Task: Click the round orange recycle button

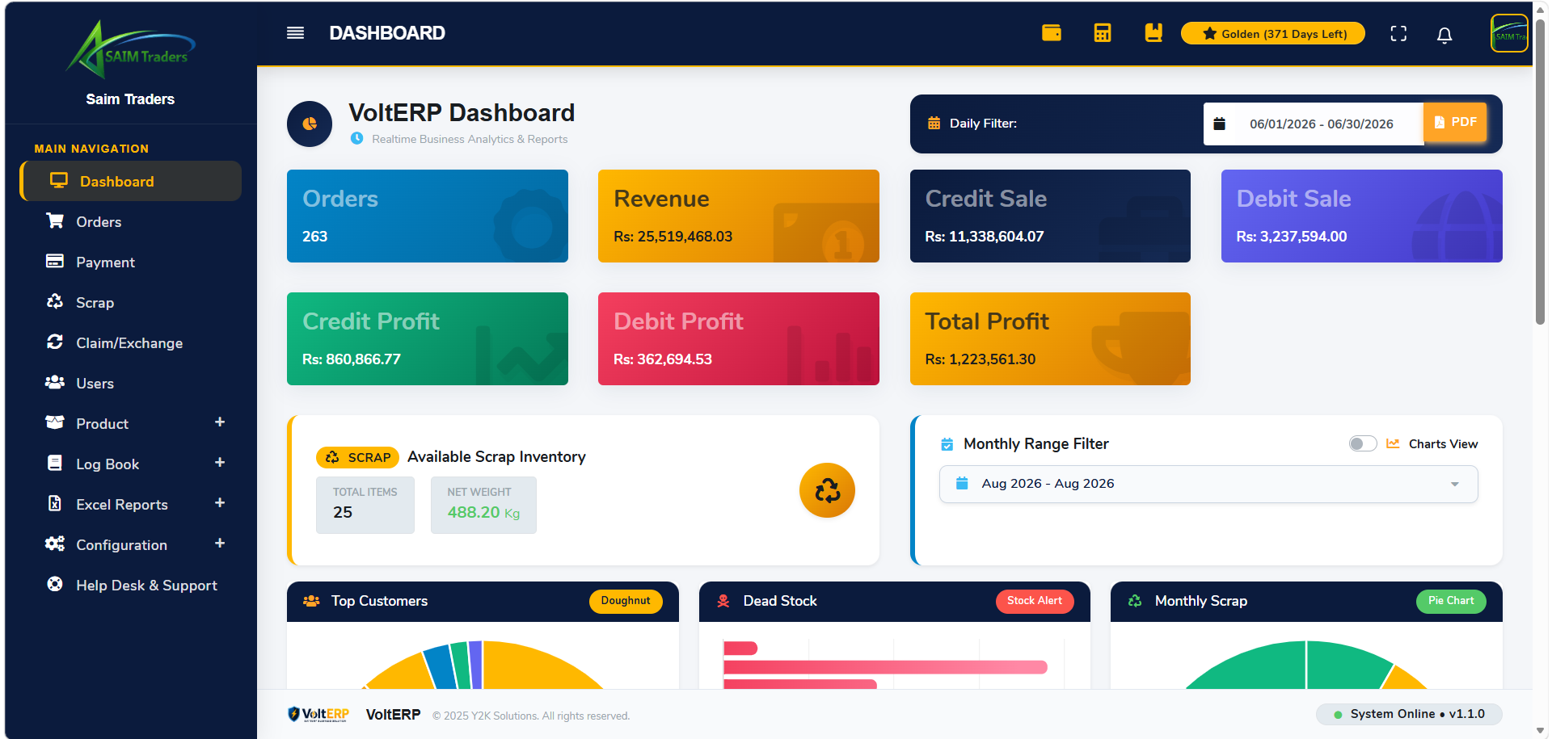Action: point(827,490)
